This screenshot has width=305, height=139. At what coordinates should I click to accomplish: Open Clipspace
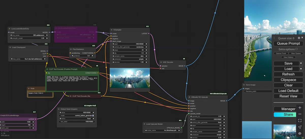point(288,80)
